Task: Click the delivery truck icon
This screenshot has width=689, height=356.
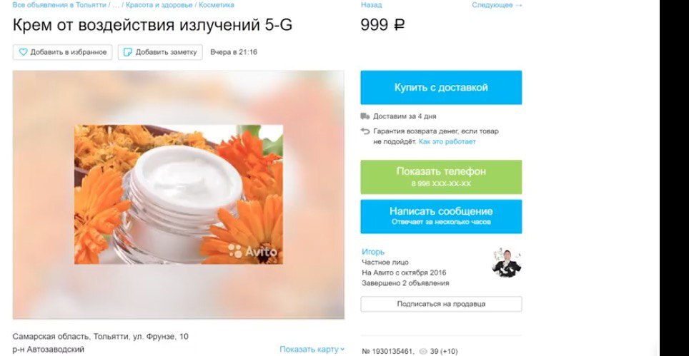Action: 365,116
